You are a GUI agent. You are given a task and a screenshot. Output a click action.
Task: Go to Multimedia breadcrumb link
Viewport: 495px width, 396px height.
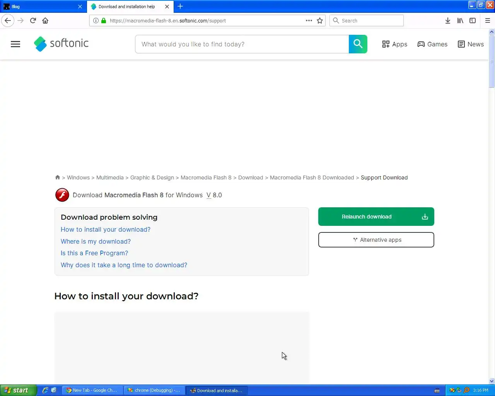110,178
